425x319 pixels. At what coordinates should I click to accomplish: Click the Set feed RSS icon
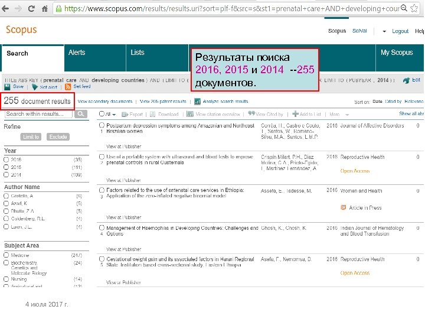[x=68, y=86]
